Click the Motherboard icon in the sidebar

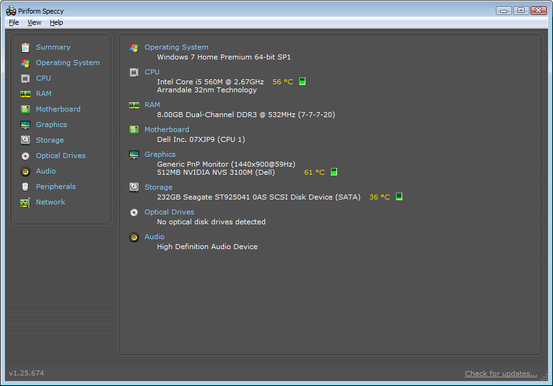(x=25, y=109)
